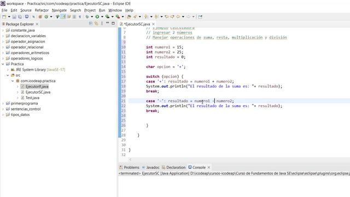Select the Console tab

coord(197,167)
